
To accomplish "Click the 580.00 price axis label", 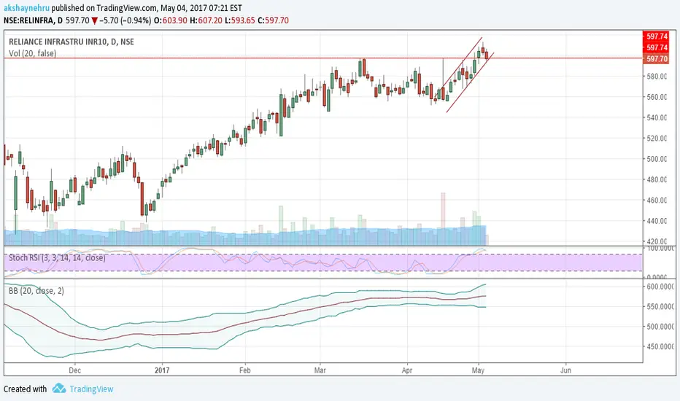I will [x=657, y=77].
